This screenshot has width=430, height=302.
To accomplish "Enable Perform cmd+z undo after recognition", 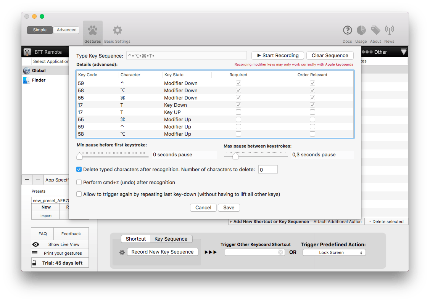I will click(79, 182).
